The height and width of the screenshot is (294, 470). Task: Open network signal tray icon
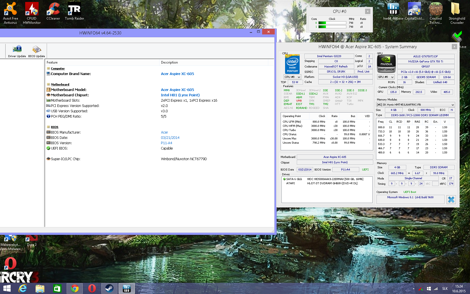[436, 289]
